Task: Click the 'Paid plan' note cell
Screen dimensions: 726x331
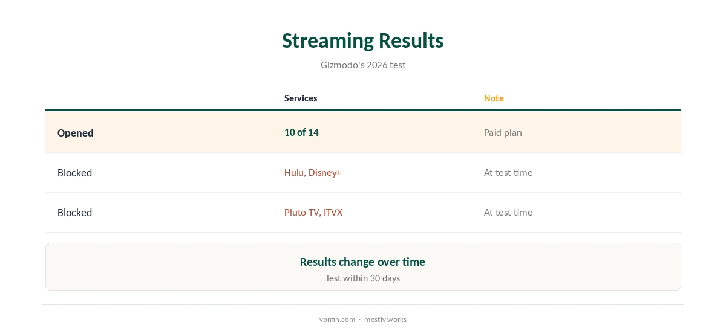Action: [503, 132]
